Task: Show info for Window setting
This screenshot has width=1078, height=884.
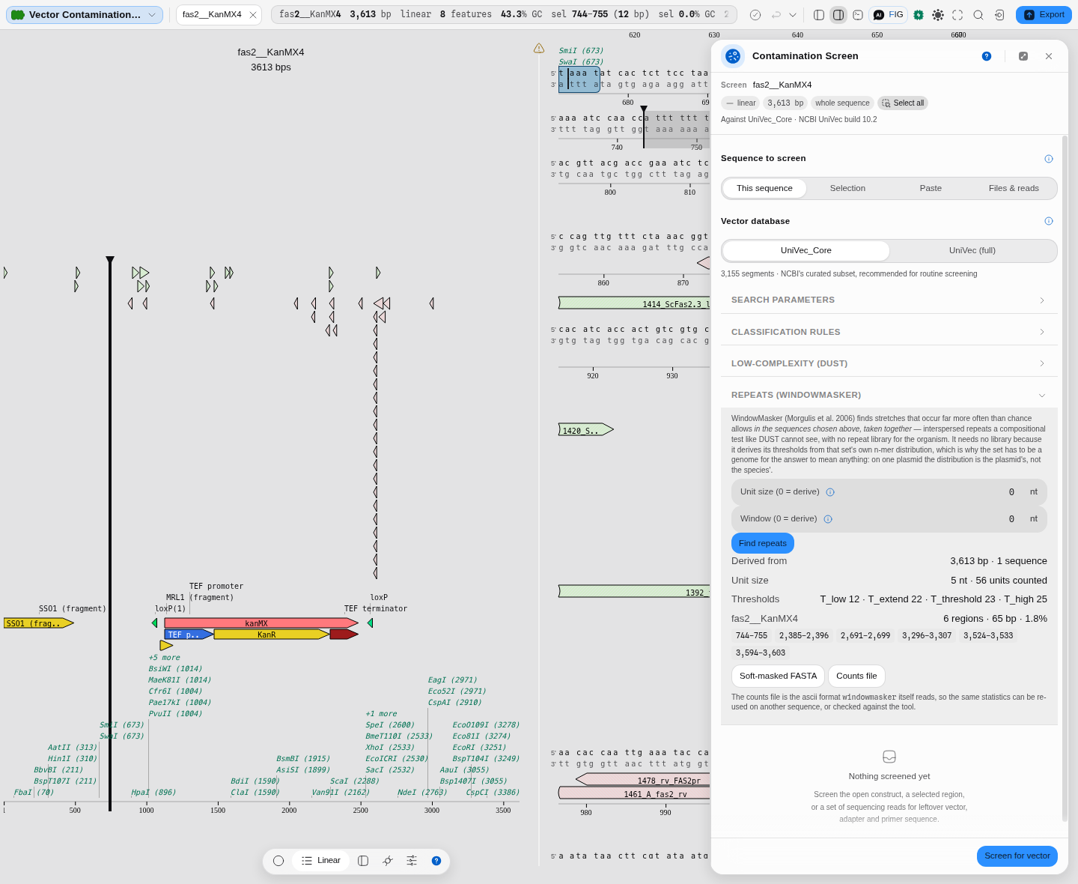Action: click(x=828, y=519)
